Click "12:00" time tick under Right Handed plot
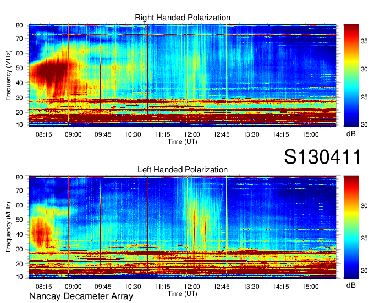This screenshot has height=303, width=374. pyautogui.click(x=192, y=134)
